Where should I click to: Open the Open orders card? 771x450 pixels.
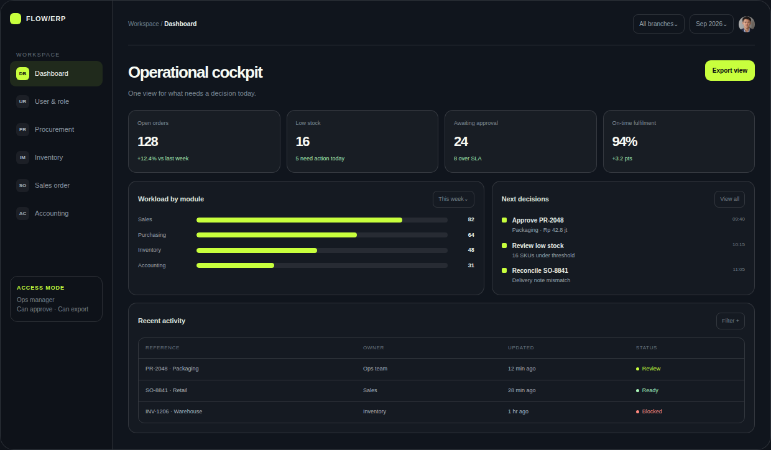pyautogui.click(x=204, y=141)
